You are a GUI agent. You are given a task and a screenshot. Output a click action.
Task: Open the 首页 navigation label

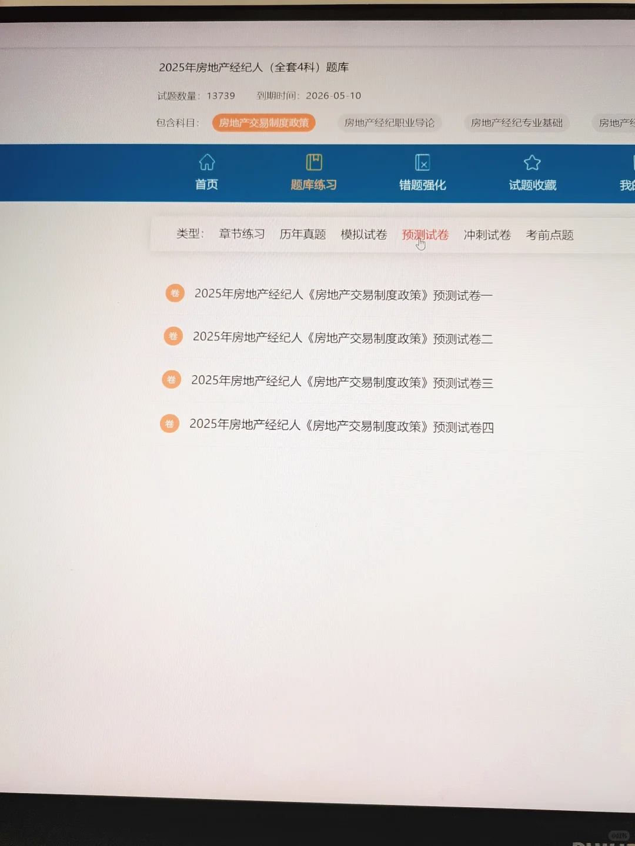point(206,185)
